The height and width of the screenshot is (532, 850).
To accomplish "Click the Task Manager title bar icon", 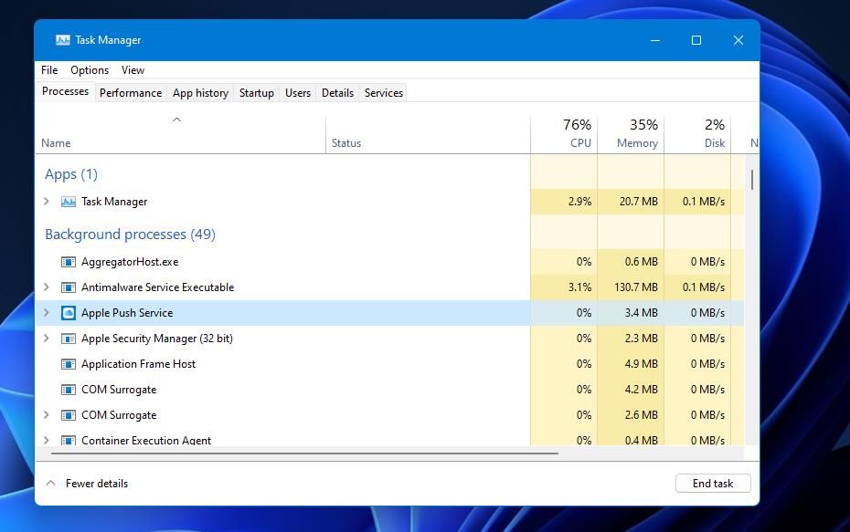I will 63,40.
